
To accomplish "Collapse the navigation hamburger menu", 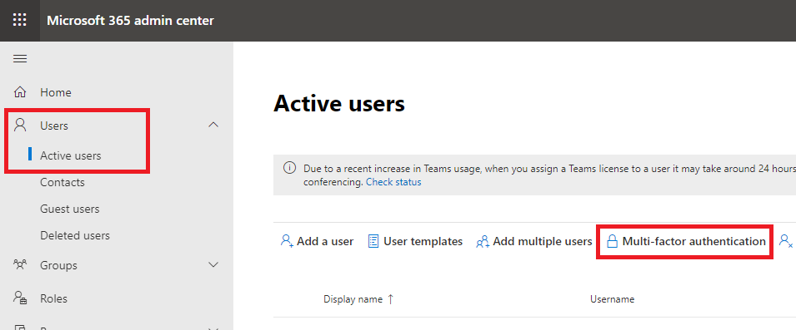I will coord(20,59).
